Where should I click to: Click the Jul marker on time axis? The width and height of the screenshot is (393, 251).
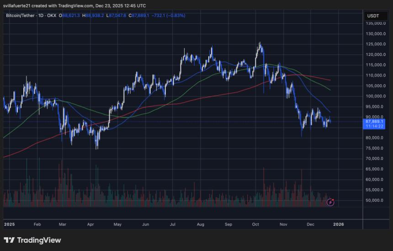[173, 224]
